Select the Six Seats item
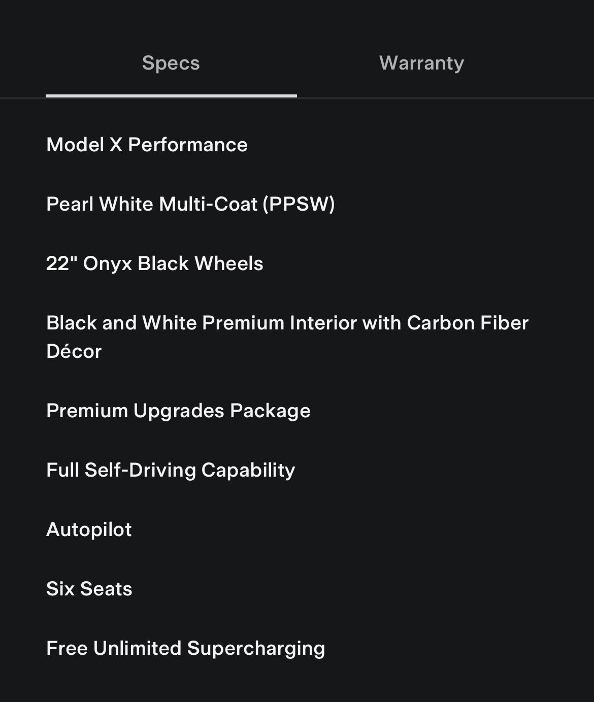Viewport: 594px width, 702px height. coord(89,589)
